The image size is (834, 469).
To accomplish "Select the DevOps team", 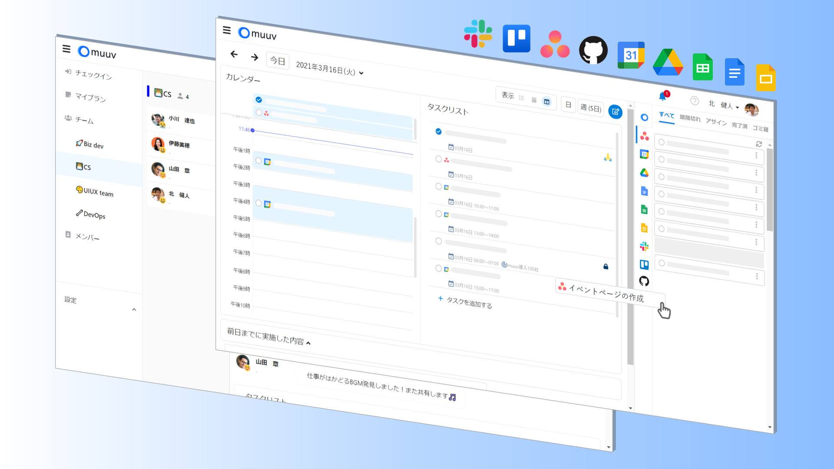I will click(91, 215).
